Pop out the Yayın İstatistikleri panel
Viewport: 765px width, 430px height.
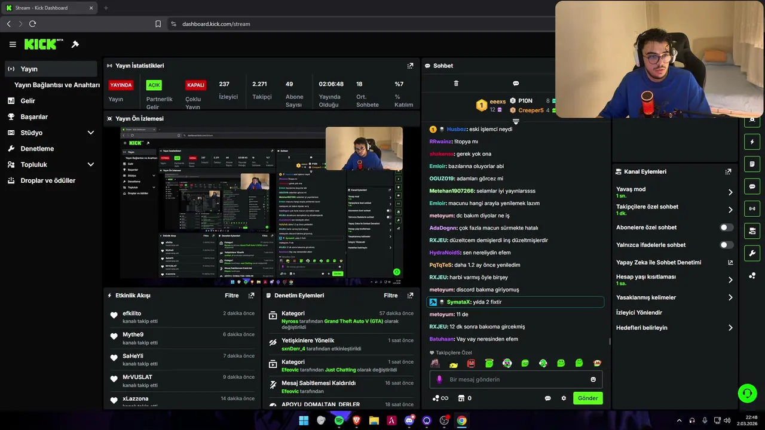(x=410, y=66)
